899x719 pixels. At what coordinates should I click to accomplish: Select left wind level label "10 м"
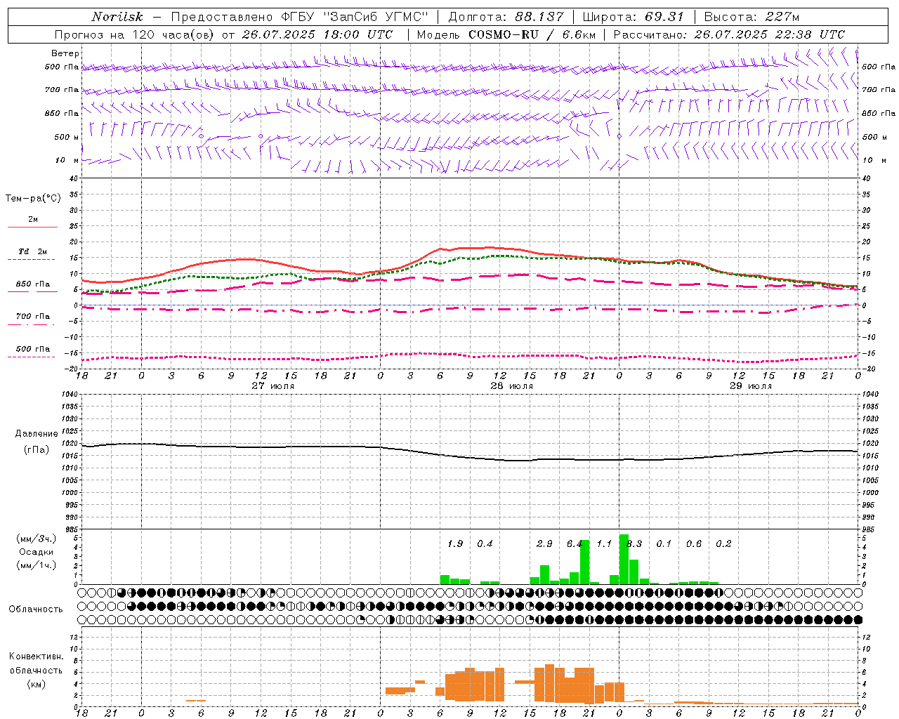point(67,160)
